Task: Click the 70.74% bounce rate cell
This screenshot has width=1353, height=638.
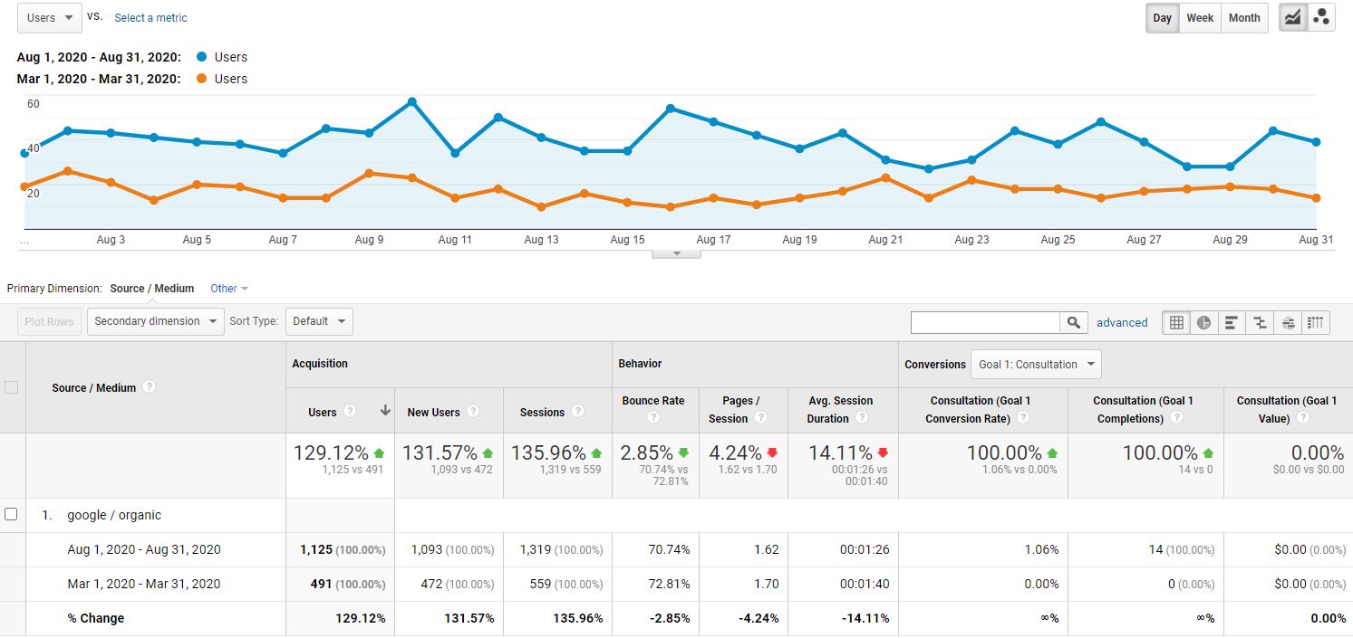Action: click(670, 549)
